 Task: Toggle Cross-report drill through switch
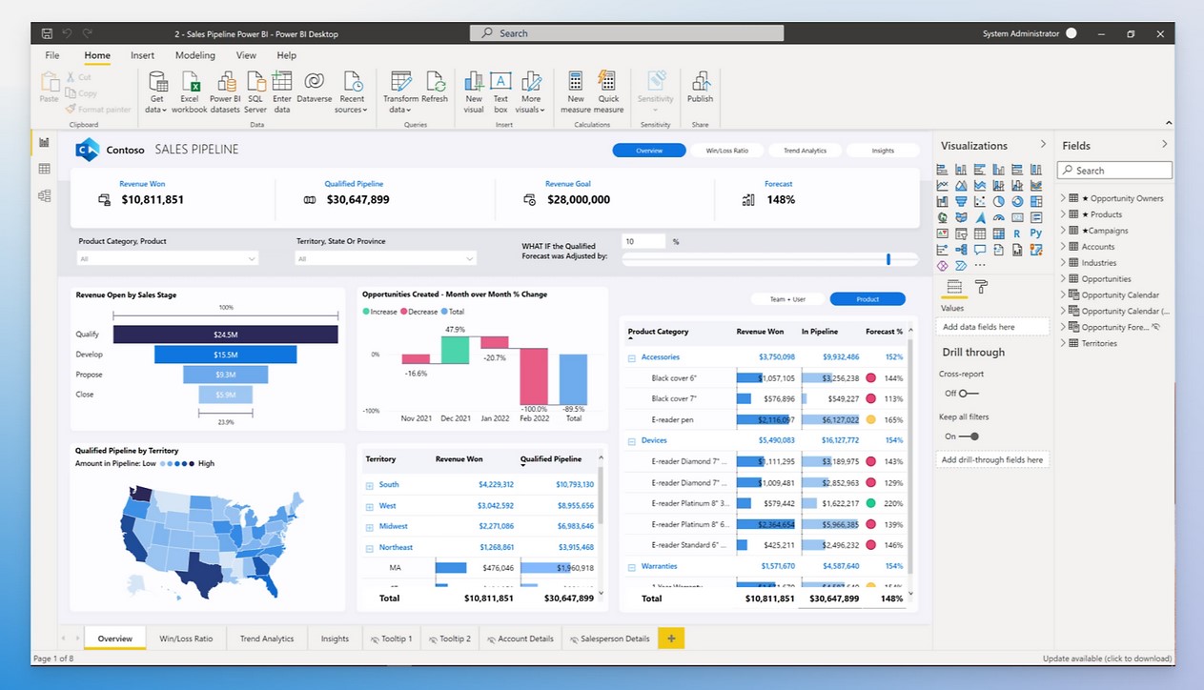(x=968, y=394)
